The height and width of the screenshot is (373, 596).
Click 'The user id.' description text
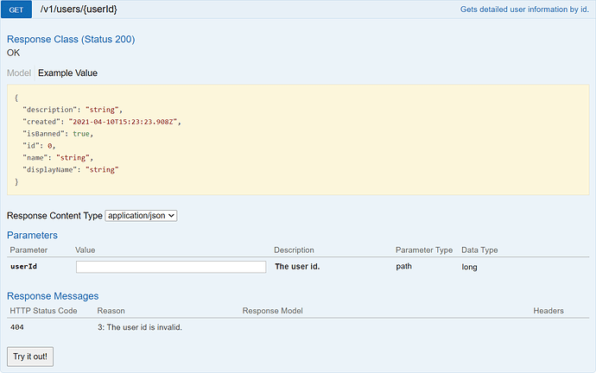(297, 267)
